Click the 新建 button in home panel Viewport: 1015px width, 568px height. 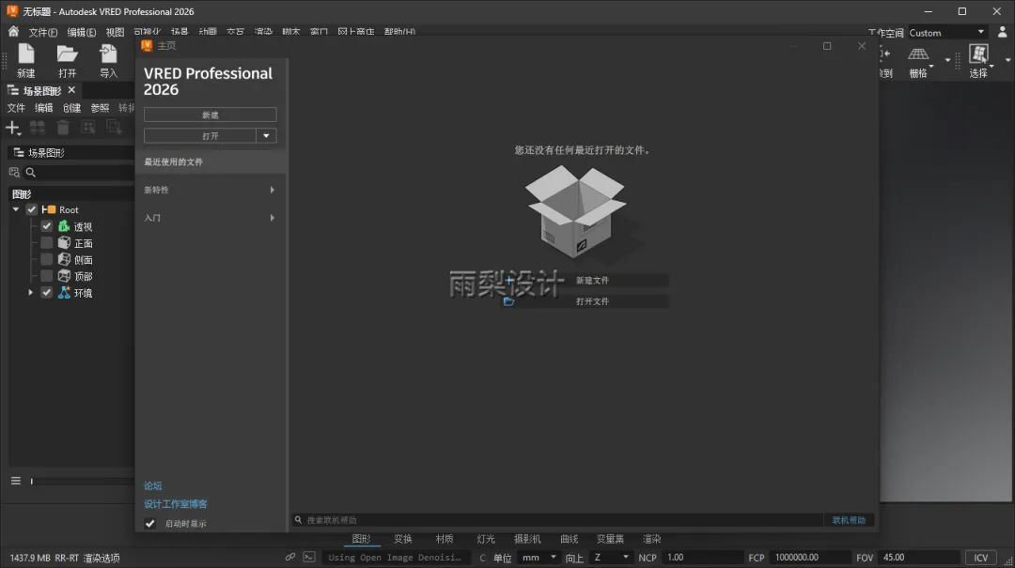(x=211, y=115)
